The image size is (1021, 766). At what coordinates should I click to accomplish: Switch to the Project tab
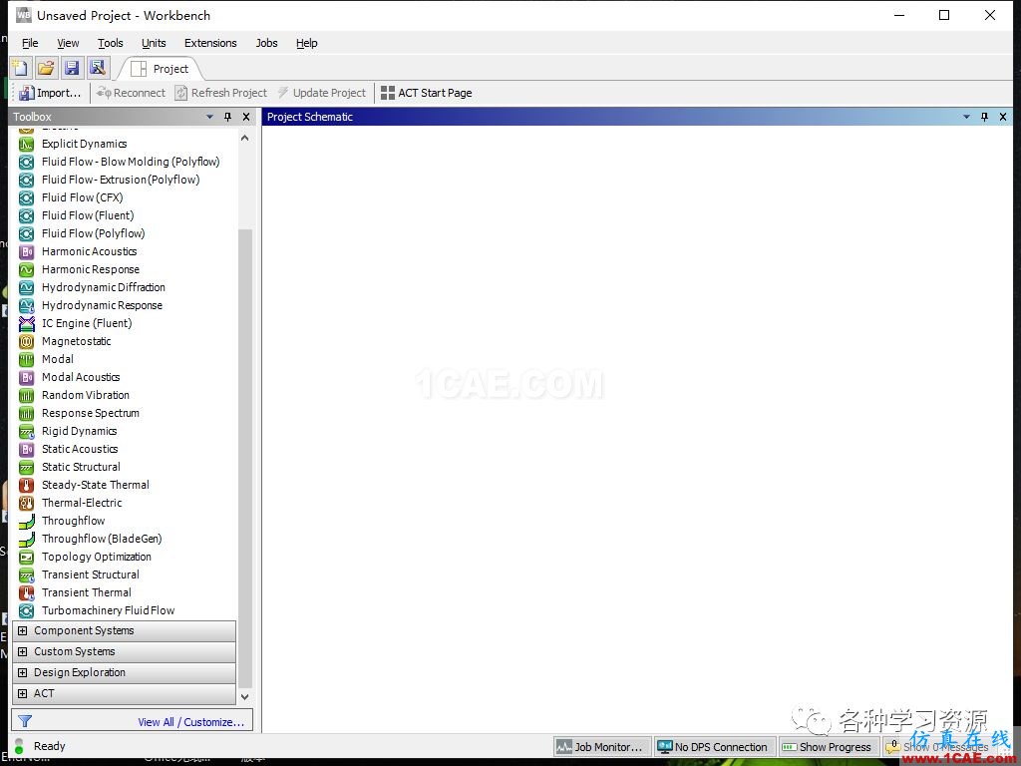161,69
